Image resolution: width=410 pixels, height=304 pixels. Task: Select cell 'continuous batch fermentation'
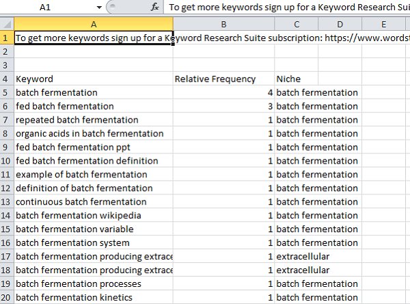click(94, 202)
